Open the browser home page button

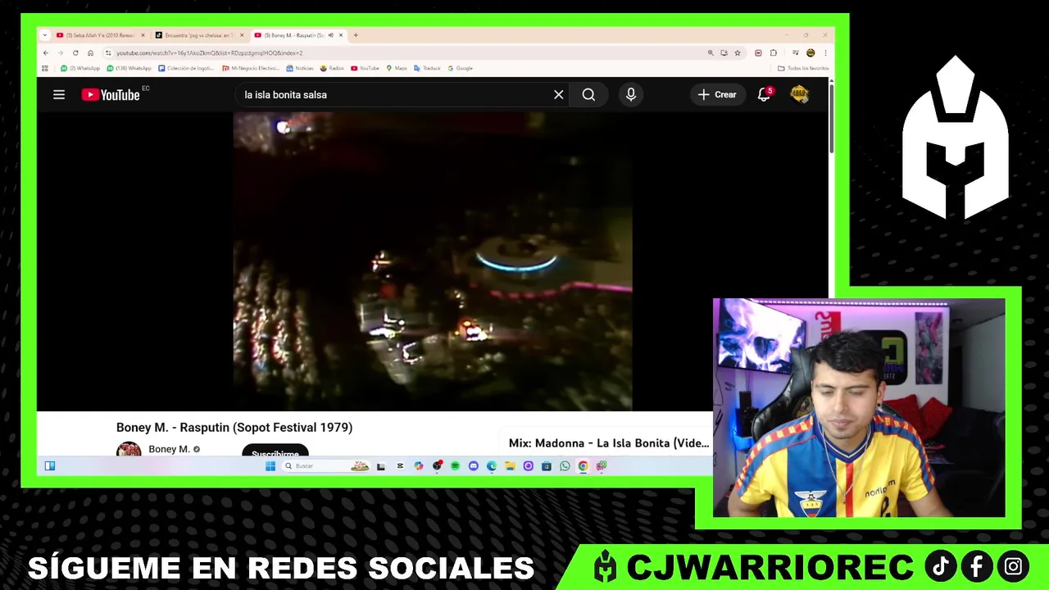[x=90, y=53]
